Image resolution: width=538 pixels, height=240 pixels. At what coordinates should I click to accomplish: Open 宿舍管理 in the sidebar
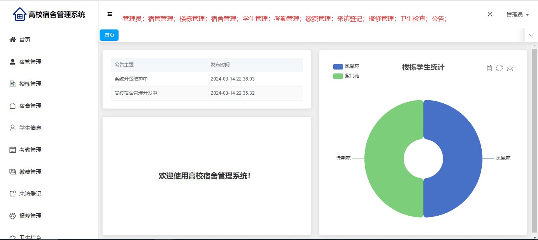point(30,106)
